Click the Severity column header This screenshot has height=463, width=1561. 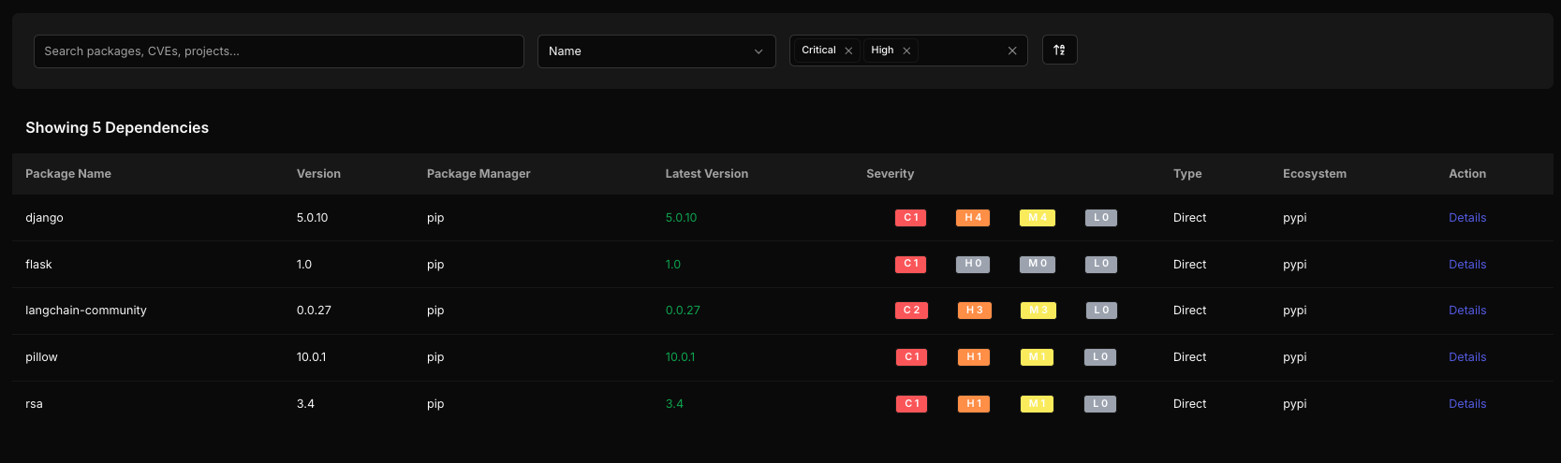pos(890,174)
